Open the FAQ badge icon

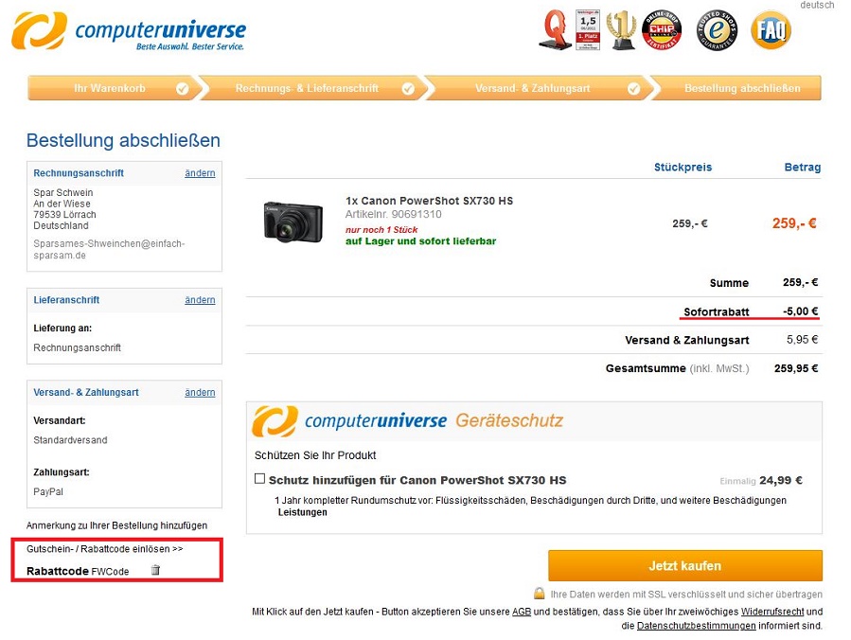(x=771, y=30)
